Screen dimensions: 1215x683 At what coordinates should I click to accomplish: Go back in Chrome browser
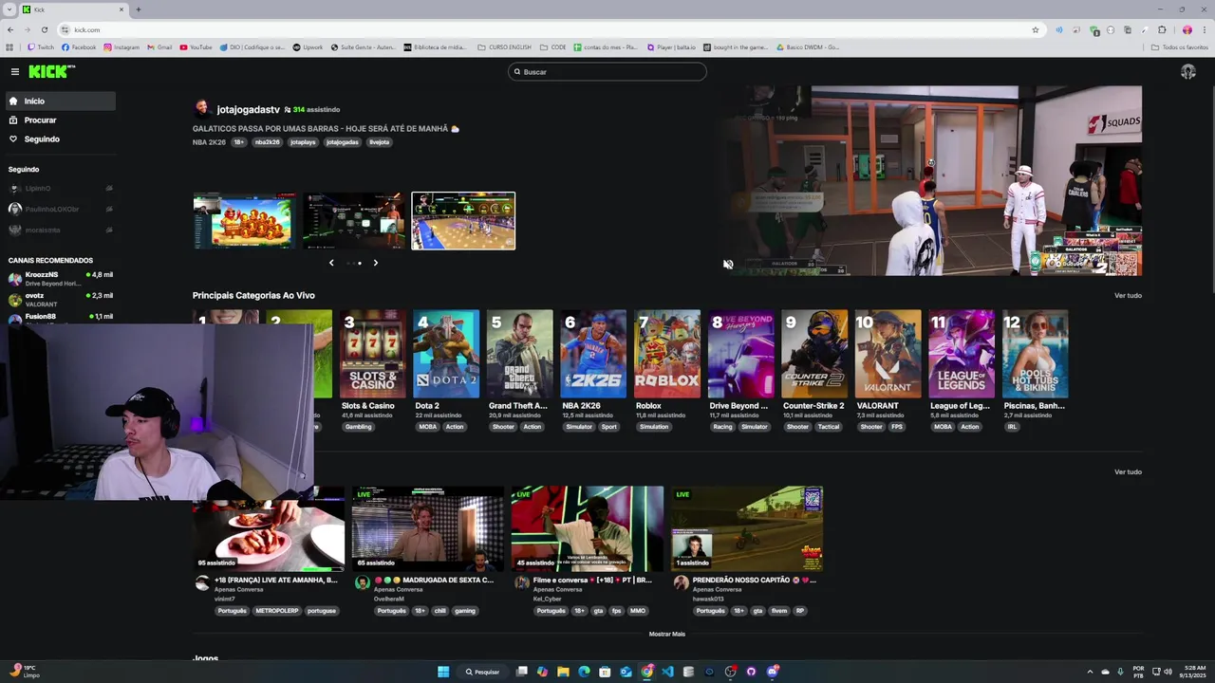click(10, 29)
